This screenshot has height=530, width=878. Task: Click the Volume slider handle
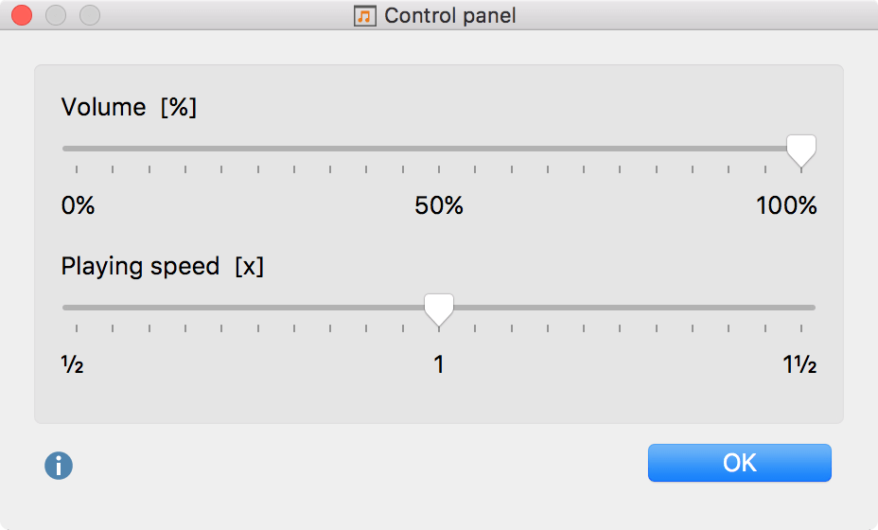coord(801,150)
